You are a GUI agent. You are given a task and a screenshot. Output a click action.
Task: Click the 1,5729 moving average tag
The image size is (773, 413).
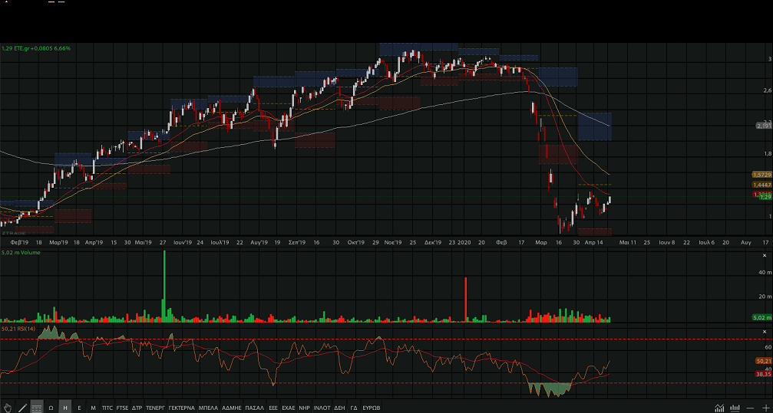pos(761,175)
